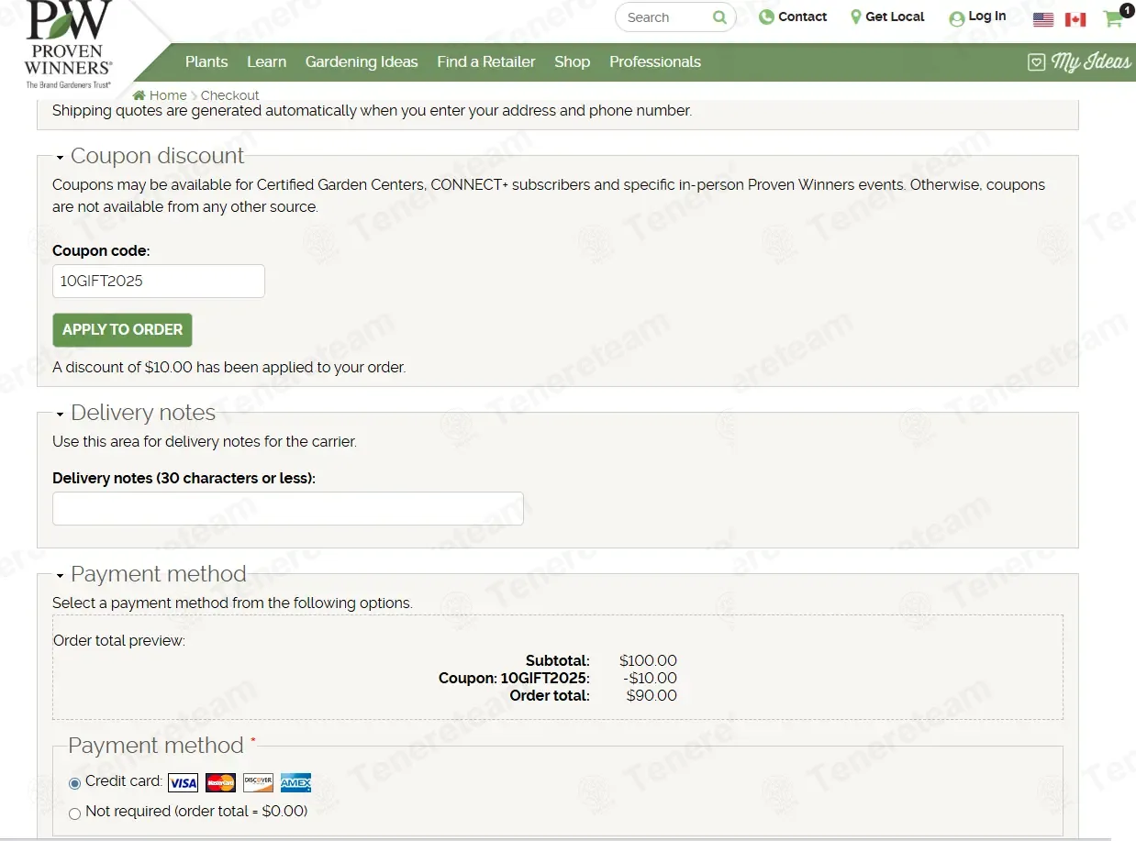The width and height of the screenshot is (1136, 841).
Task: Select the Canada flag icon
Action: pyautogui.click(x=1075, y=19)
